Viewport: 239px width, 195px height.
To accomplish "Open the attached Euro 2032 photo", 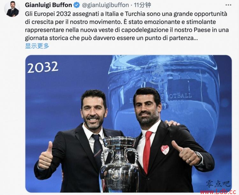I will tap(128, 124).
